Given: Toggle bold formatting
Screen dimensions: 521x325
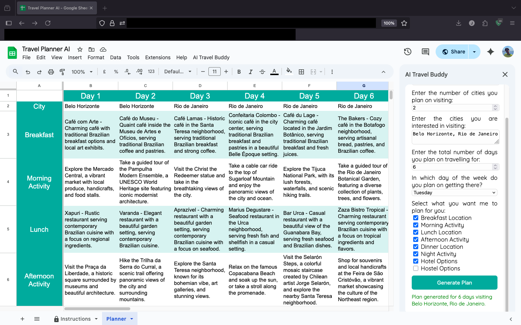Looking at the screenshot, I should [239, 72].
